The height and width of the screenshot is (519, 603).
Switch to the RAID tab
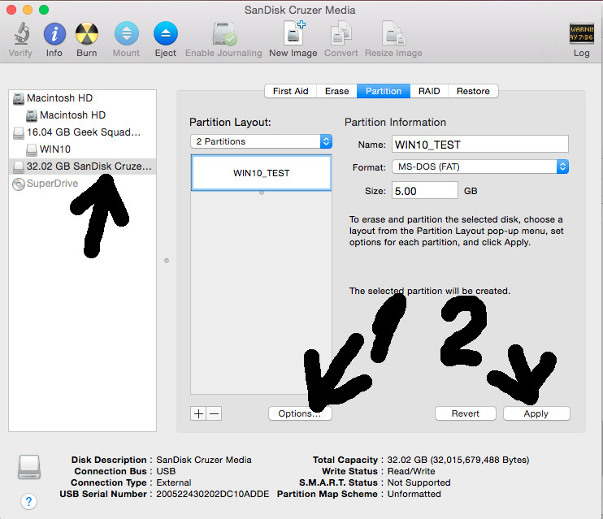click(x=429, y=91)
